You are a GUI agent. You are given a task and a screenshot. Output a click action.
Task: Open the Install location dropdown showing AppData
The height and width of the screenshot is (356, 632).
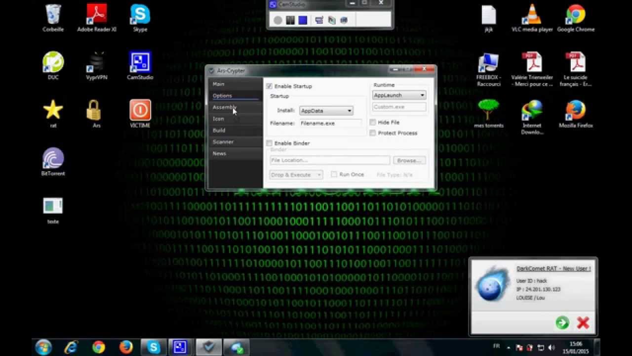(326, 111)
